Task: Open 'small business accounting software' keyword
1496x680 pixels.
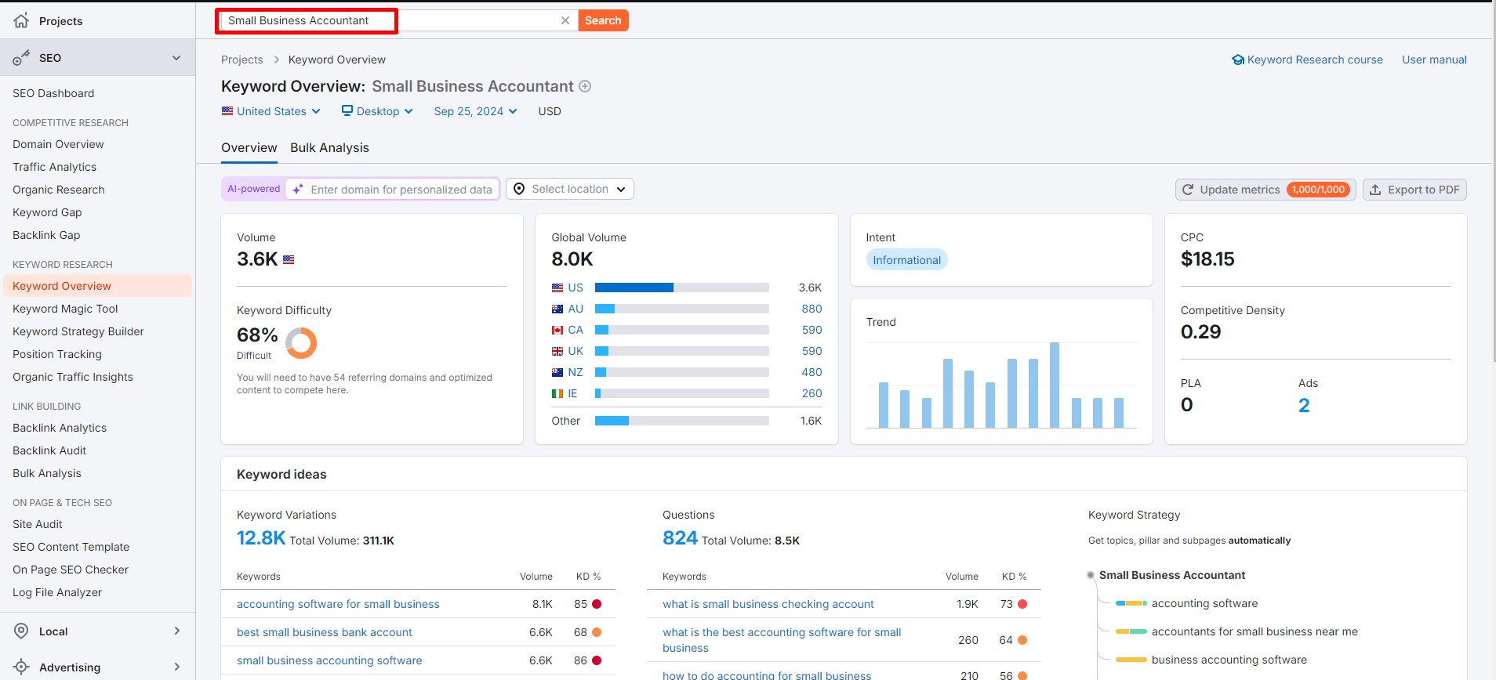Action: point(329,660)
